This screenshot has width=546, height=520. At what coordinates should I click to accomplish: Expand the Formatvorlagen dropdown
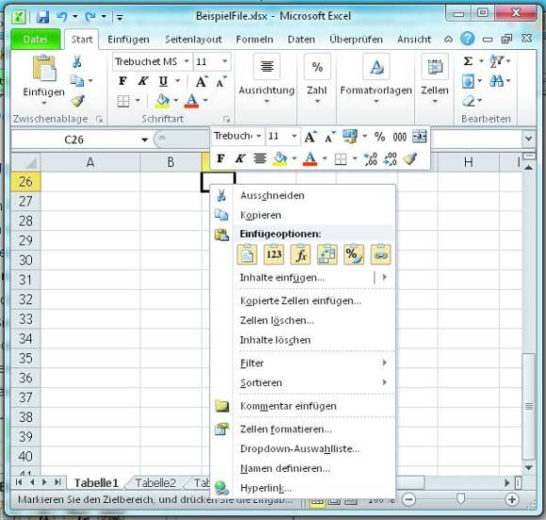click(376, 102)
